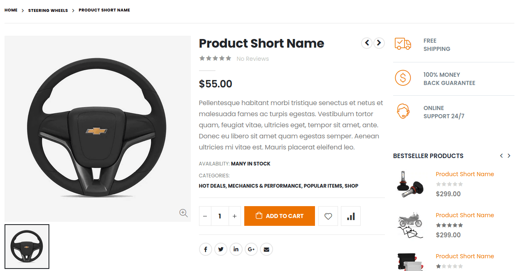This screenshot has height=271, width=521.
Task: Go to Home breadcrumb link
Action: [x=11, y=10]
